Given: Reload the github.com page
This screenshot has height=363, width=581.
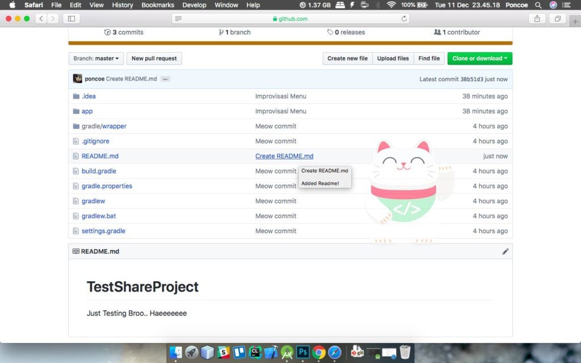Looking at the screenshot, I should click(x=404, y=19).
